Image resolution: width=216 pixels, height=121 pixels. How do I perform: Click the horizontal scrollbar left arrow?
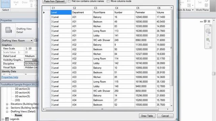[44, 109]
